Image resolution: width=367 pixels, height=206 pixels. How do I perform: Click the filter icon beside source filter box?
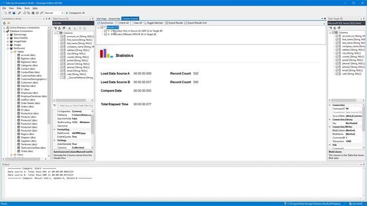pyautogui.click(x=55, y=105)
